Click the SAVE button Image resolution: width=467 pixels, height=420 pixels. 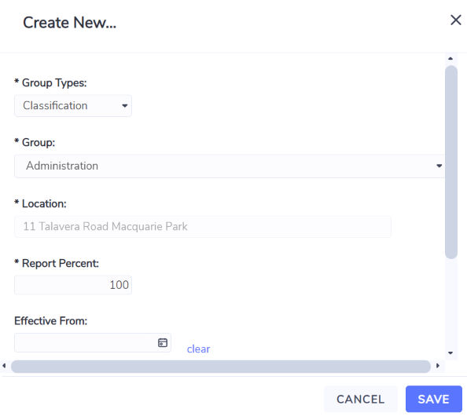tap(434, 399)
